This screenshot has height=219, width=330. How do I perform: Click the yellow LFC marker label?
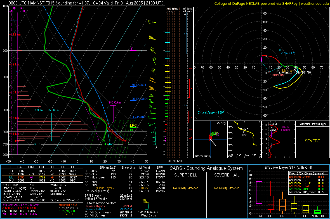(133, 126)
